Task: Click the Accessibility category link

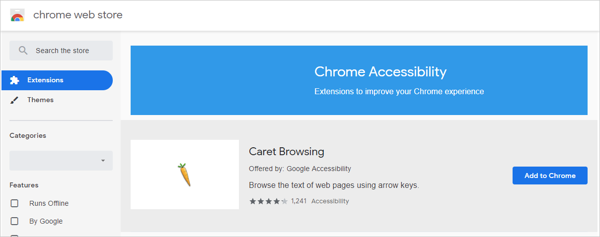Action: pyautogui.click(x=330, y=201)
